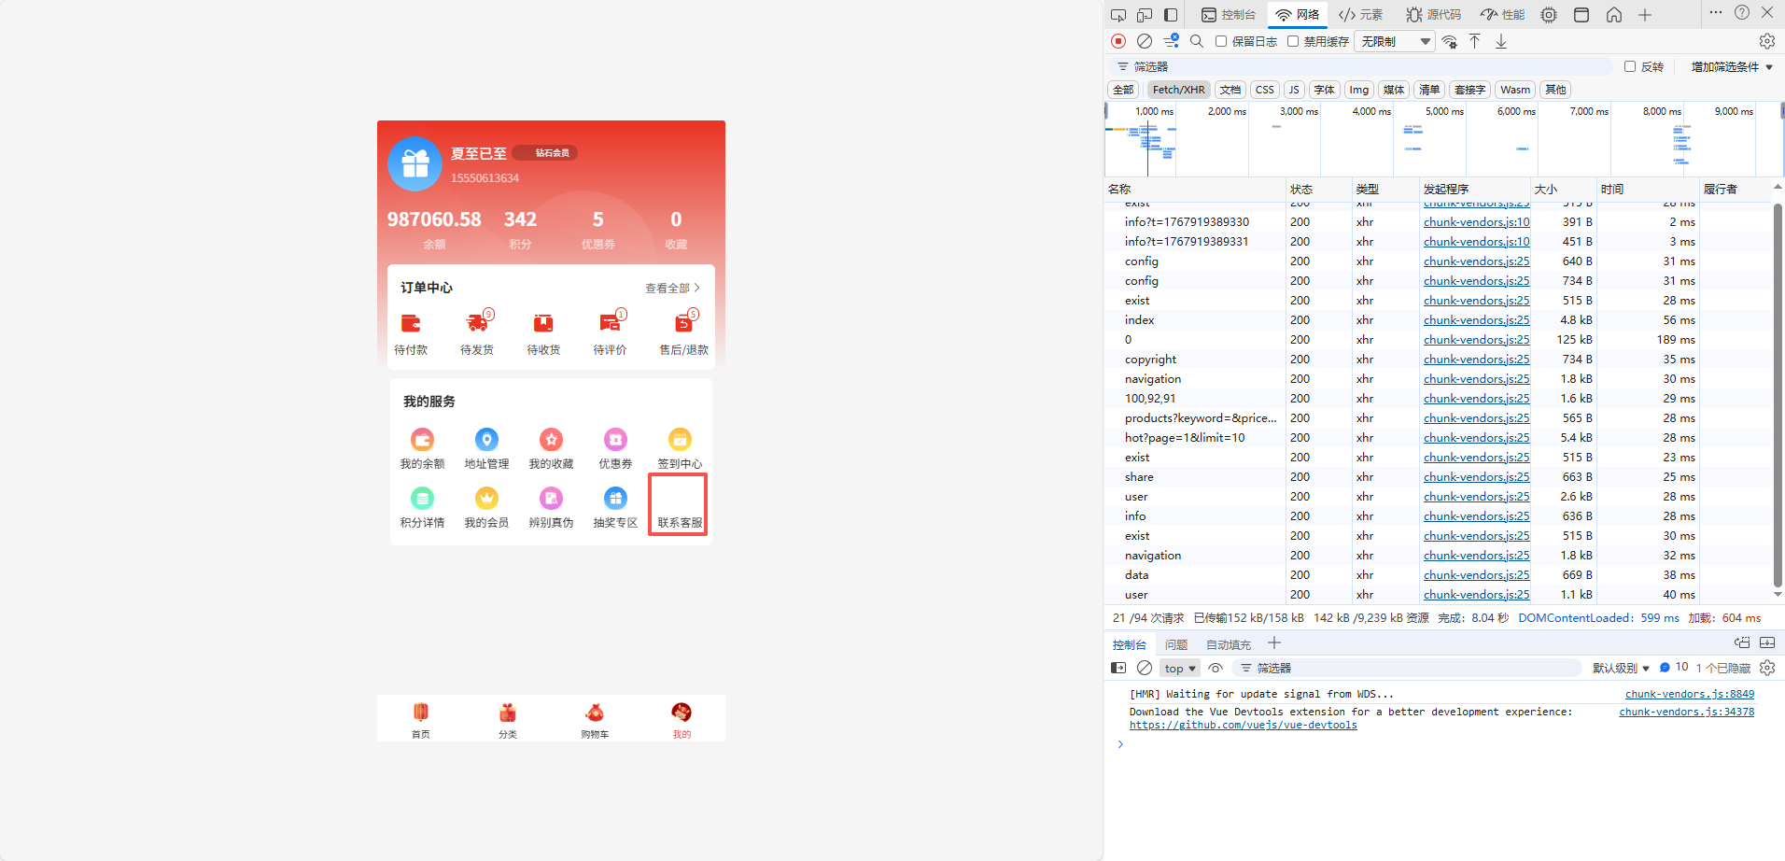Screen dimensions: 1785x861
Task: Add more tools with plus button
Action: click(1645, 15)
